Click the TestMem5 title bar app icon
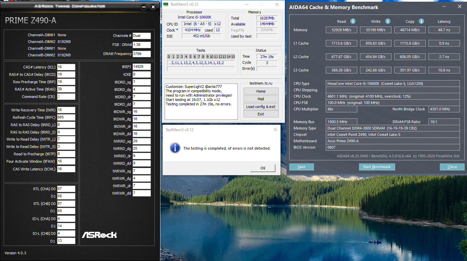Viewport: 467px width, 261px height. (x=166, y=4)
